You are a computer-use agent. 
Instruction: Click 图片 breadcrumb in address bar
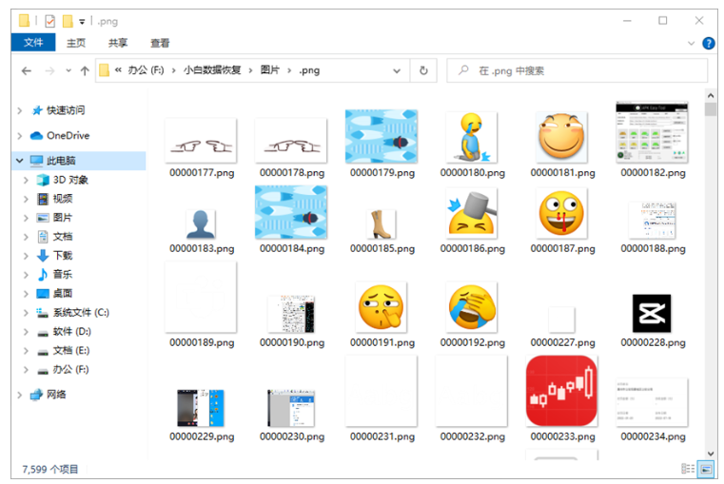pos(270,70)
